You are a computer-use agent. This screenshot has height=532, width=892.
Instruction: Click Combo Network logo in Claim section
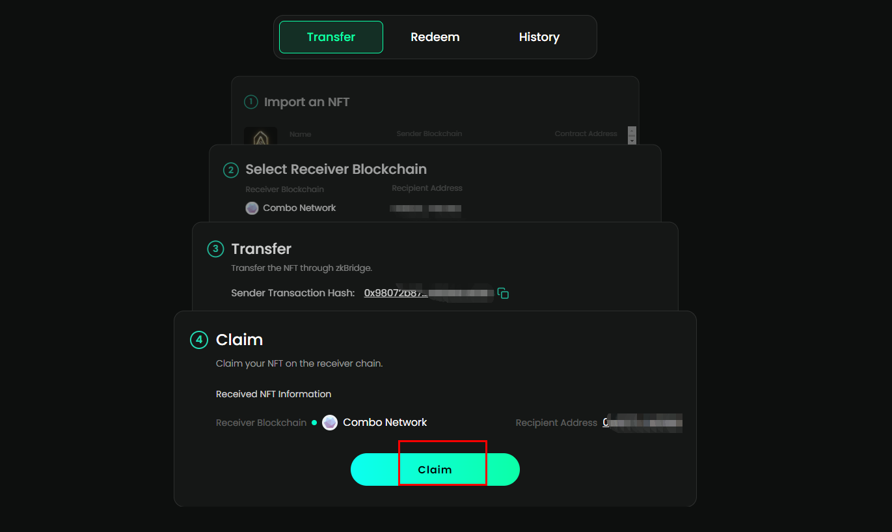click(330, 423)
